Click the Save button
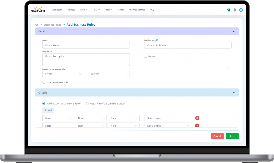Viewport: 274px width, 163px height. 232,136
